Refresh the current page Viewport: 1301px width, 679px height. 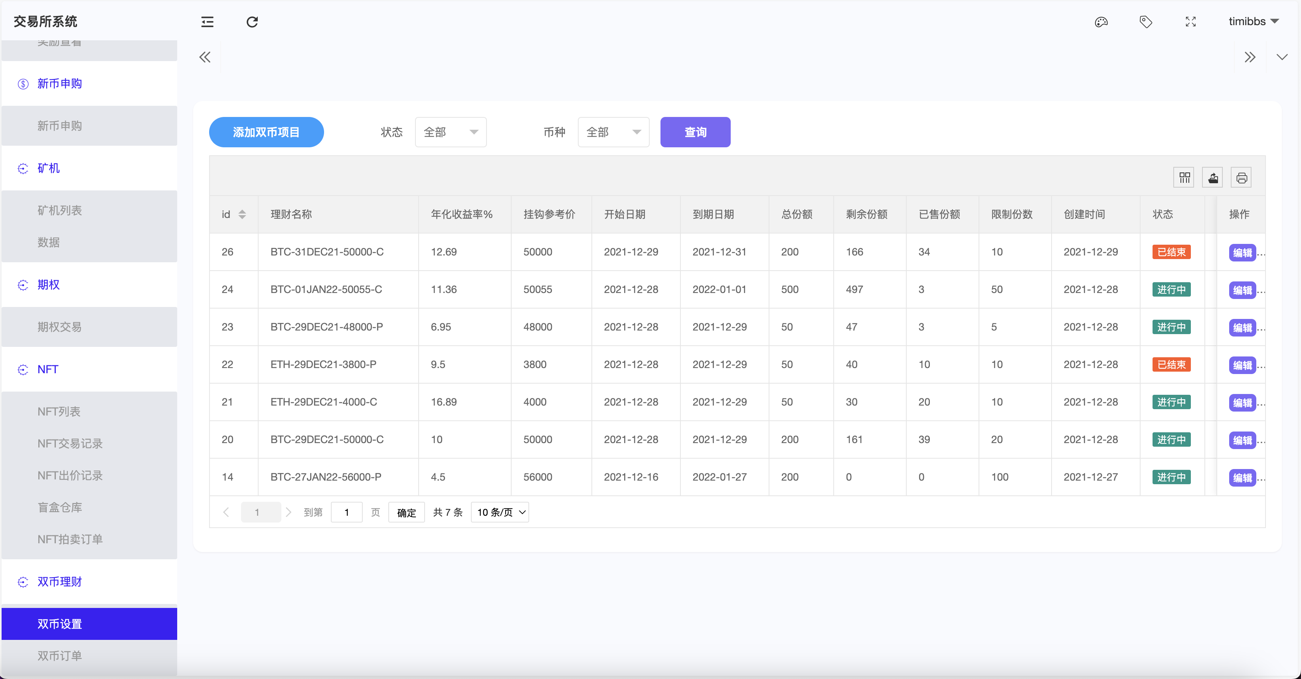[x=253, y=22]
